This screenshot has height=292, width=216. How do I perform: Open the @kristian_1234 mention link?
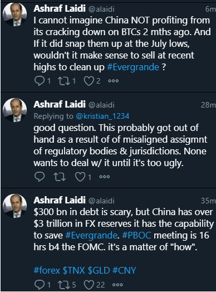102,116
